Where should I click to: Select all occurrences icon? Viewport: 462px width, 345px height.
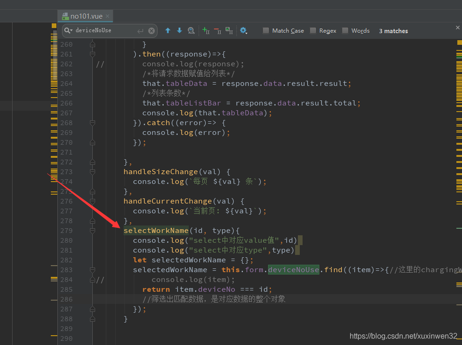tap(229, 30)
